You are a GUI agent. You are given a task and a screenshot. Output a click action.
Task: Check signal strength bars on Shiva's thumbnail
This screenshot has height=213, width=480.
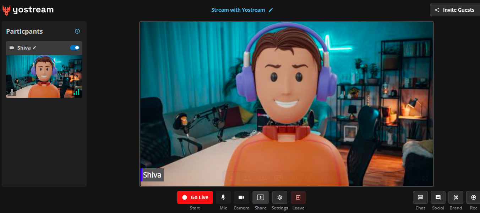(76, 92)
